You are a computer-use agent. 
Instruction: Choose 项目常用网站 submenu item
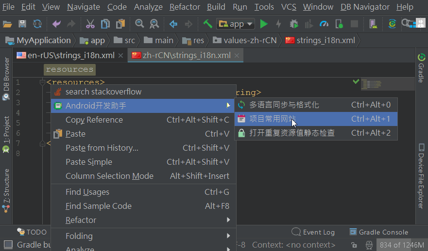(x=316, y=119)
